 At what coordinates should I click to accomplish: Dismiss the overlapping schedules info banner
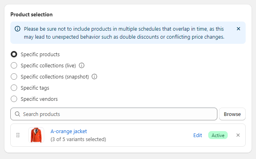coord(238,29)
